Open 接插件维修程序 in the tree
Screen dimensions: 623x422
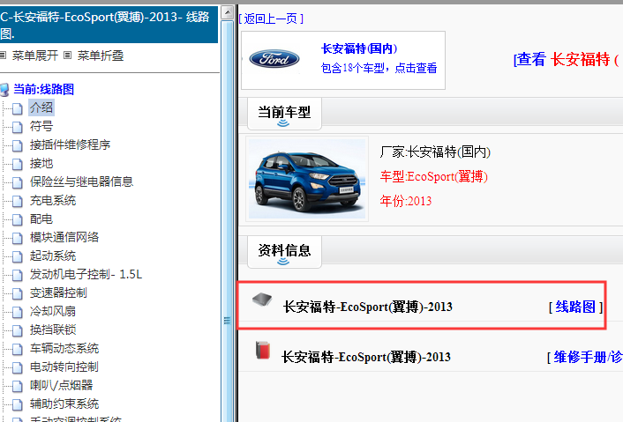click(70, 144)
